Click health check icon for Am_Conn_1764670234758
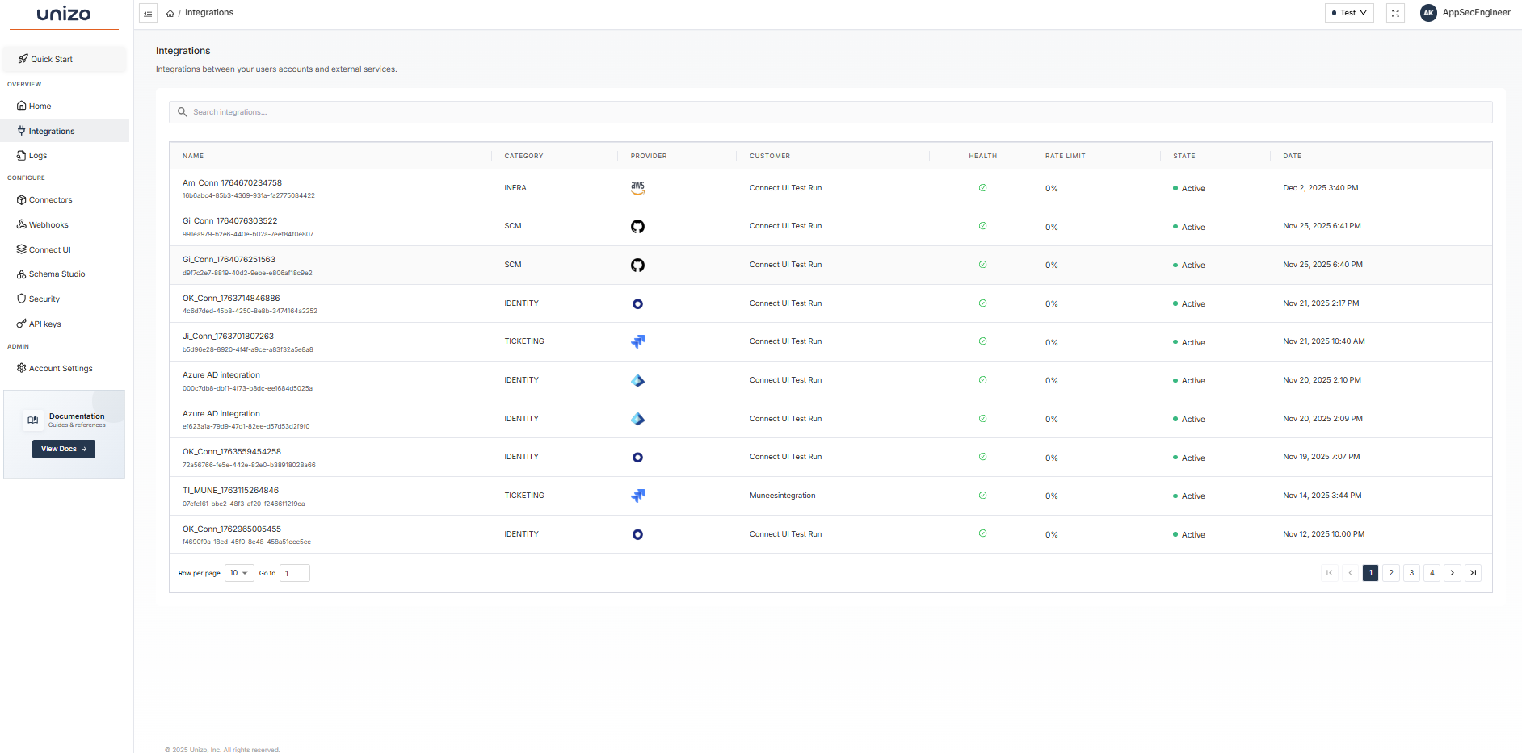 pos(982,188)
